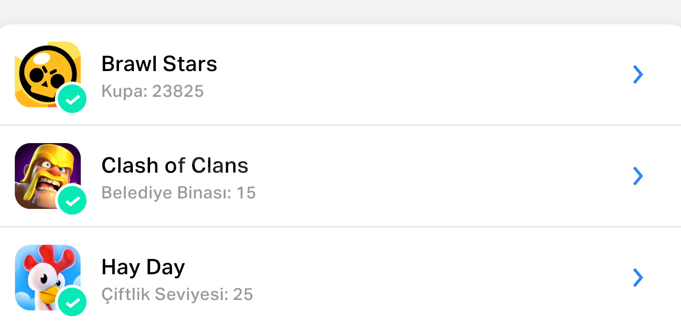Open Clash of Clans via the right arrow
681x321 pixels.
[x=638, y=176]
